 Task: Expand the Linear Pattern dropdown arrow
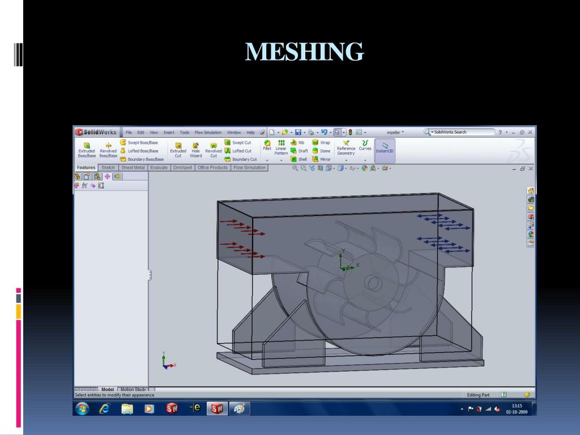click(x=281, y=160)
